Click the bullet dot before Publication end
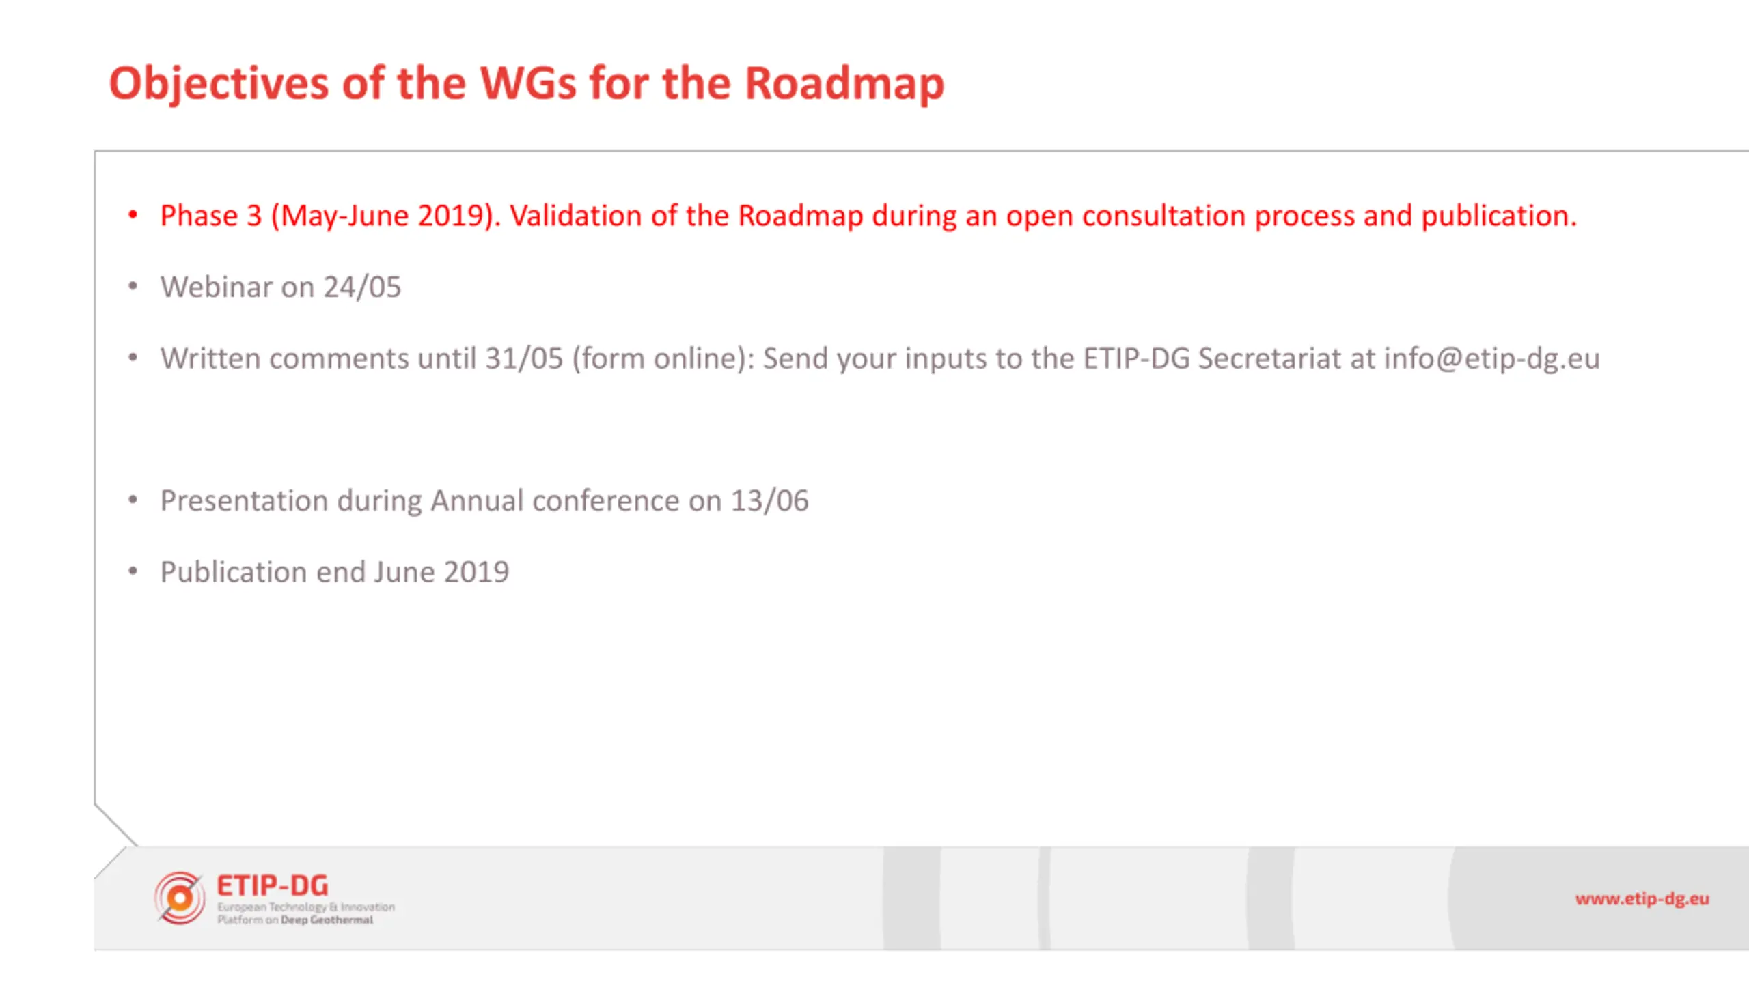This screenshot has width=1749, height=983. (133, 571)
